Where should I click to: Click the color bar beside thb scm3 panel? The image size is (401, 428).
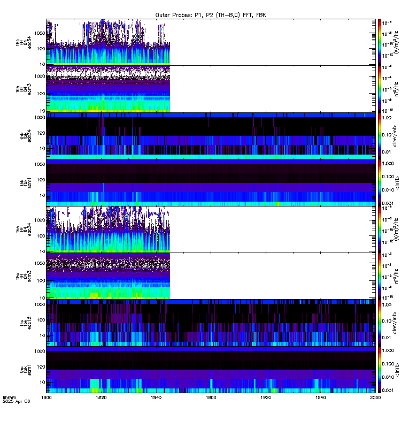[x=379, y=89]
